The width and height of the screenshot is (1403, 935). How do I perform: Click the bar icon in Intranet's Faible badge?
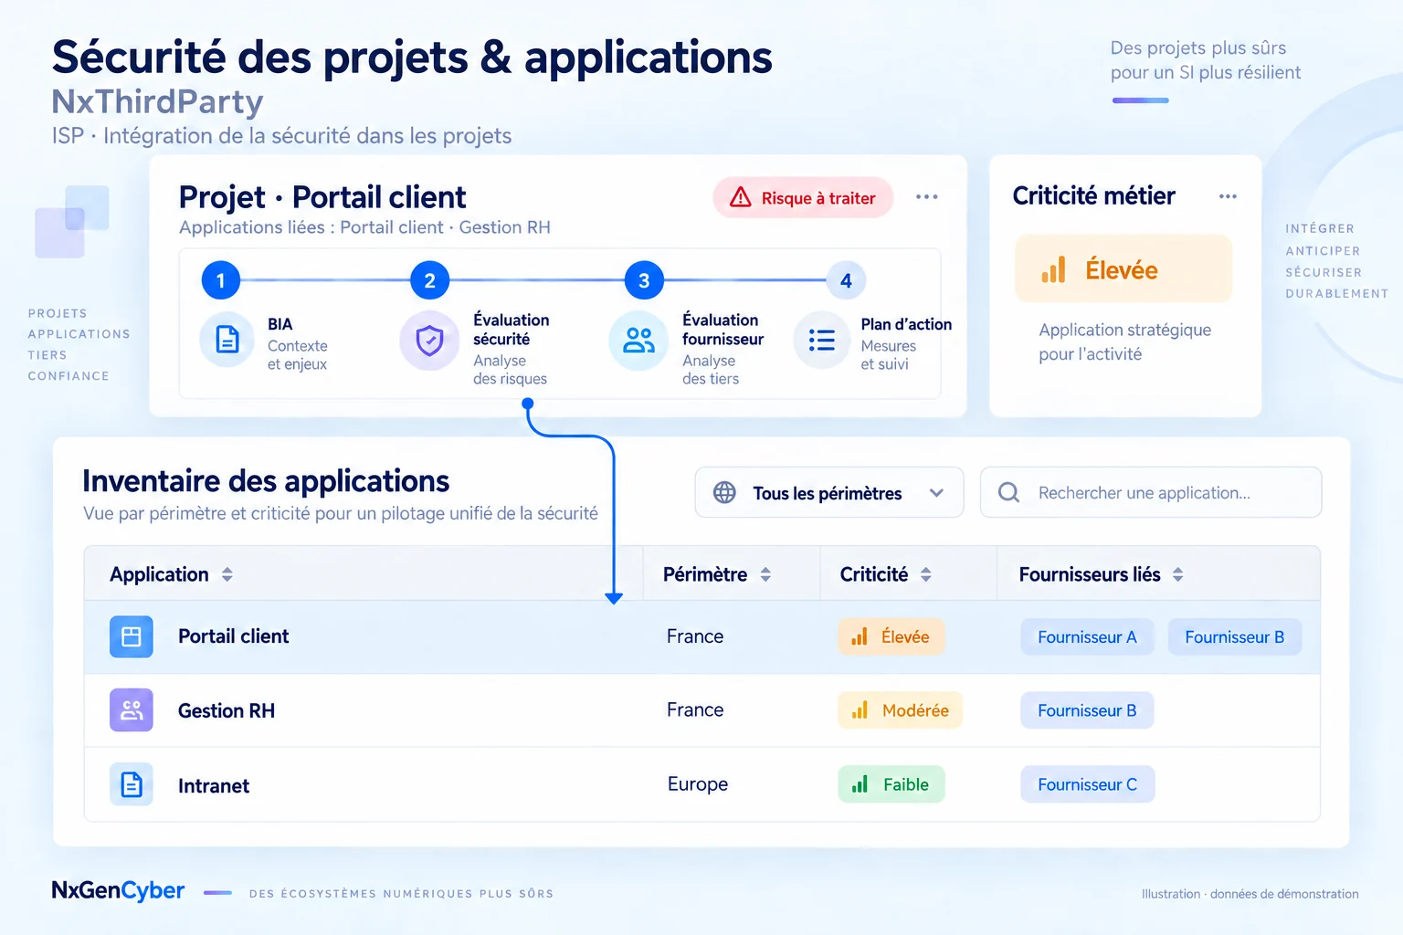pos(860,784)
